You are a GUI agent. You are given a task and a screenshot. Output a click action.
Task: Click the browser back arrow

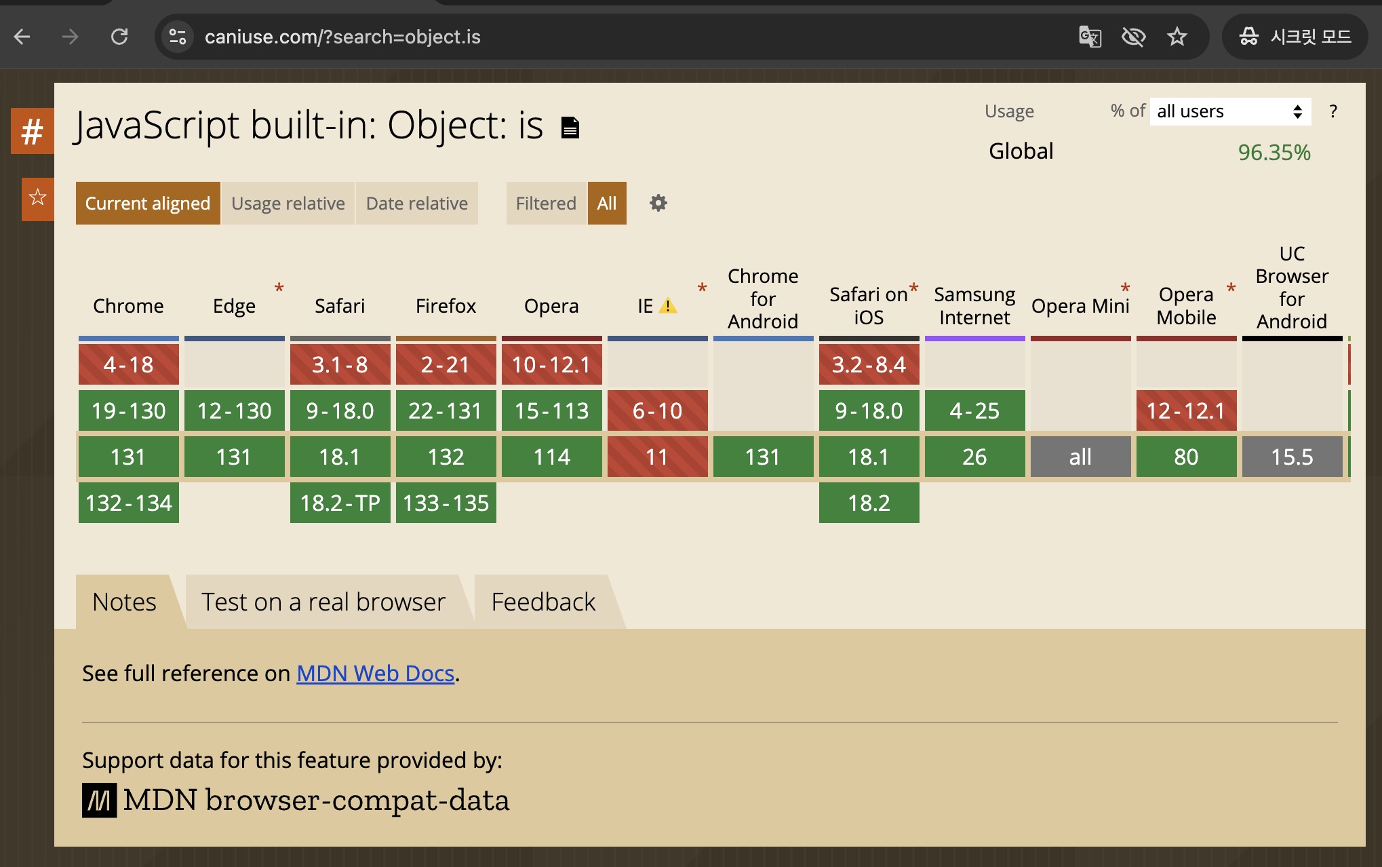point(22,37)
